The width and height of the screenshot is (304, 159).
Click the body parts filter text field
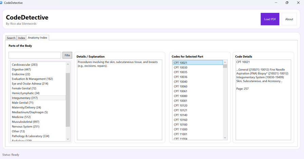(x=35, y=55)
